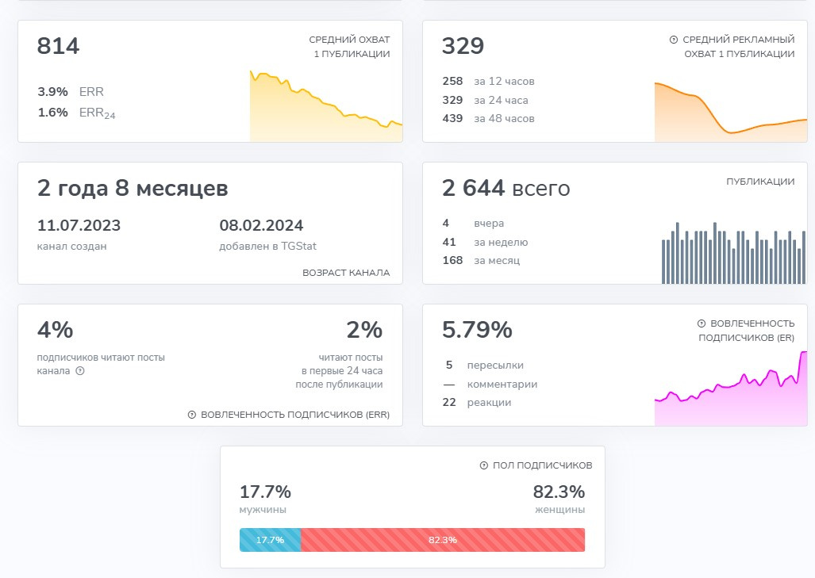
Task: Click the '2 года 8 месяцев' heading
Action: [x=133, y=188]
